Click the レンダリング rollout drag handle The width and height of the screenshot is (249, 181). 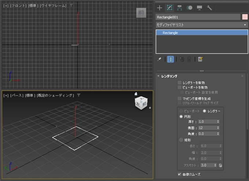click(242, 76)
